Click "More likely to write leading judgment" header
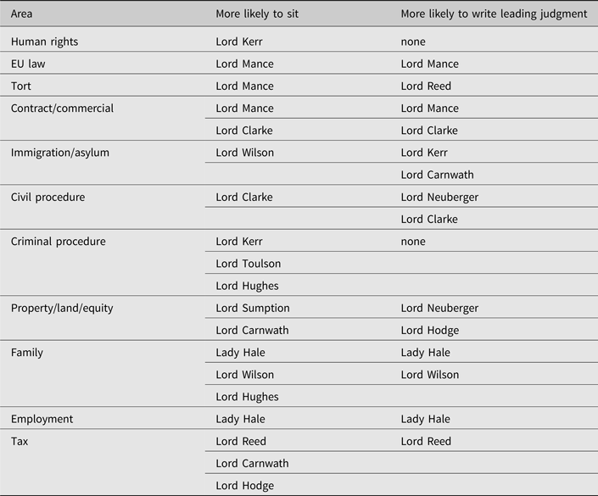This screenshot has height=496, width=598. coord(494,14)
